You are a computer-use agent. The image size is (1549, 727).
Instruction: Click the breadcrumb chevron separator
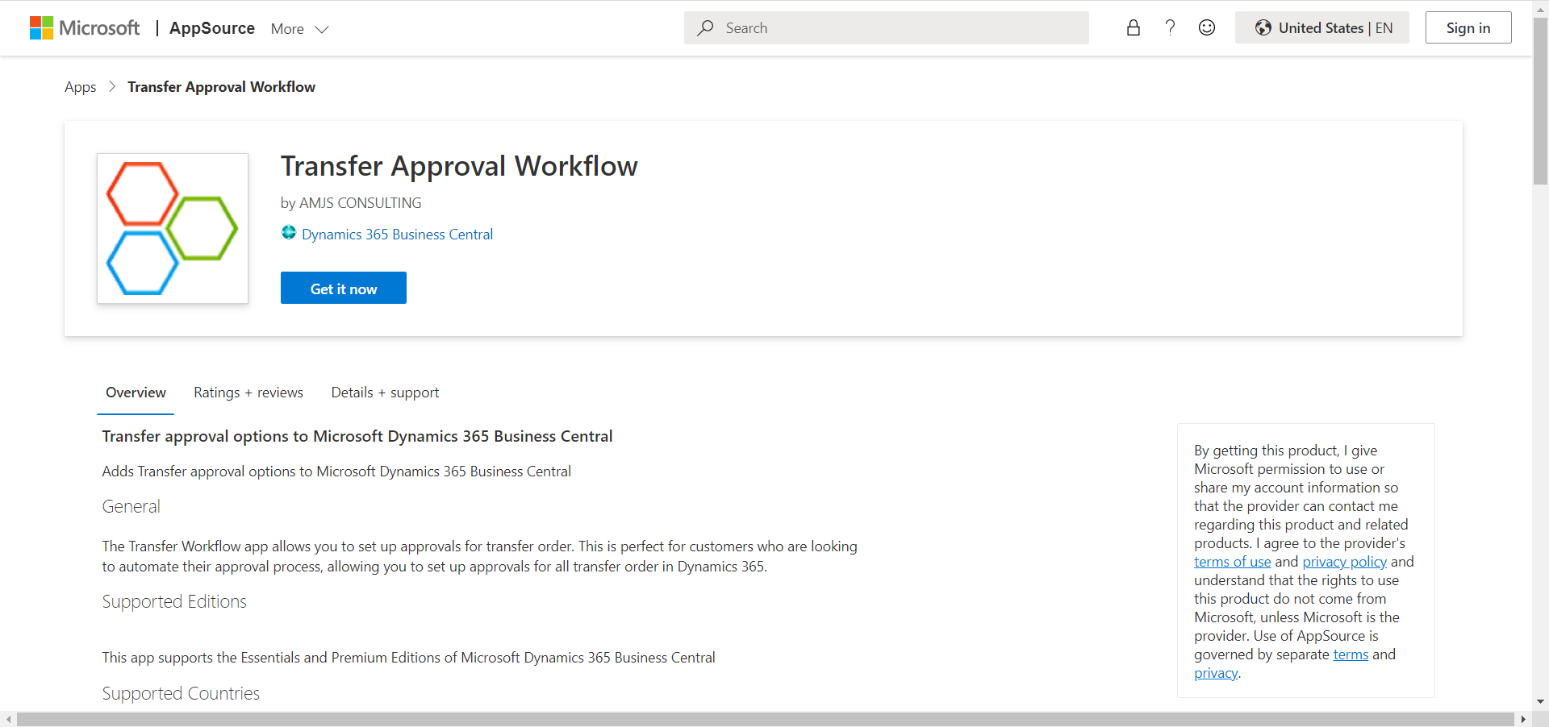[x=112, y=86]
